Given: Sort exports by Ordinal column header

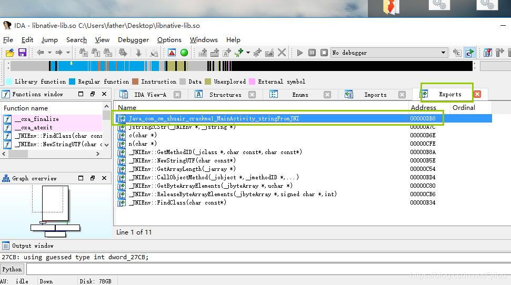Looking at the screenshot, I should point(470,107).
